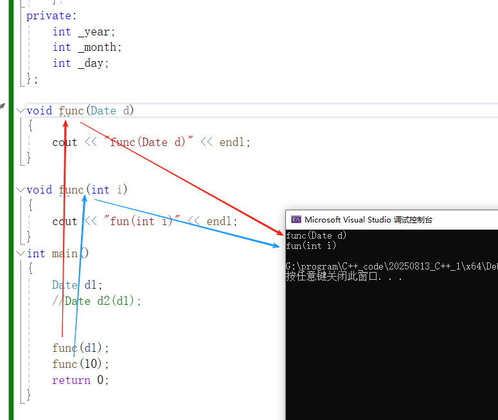Click on 'int _month;' declaration
Screen dimensions: 498x420
pyautogui.click(x=87, y=47)
